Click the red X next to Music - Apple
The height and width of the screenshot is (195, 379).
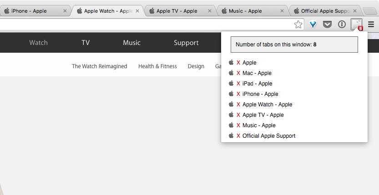pyautogui.click(x=238, y=125)
